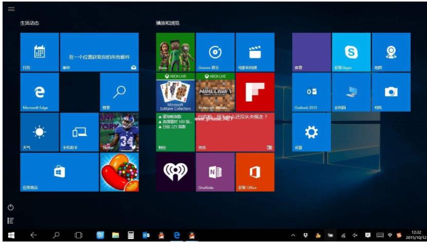
Task: Open the iHeartRadio tile
Action: [175, 172]
